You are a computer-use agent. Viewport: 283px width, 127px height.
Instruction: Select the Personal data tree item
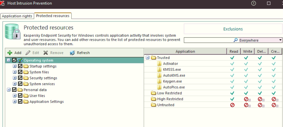[x=35, y=90]
